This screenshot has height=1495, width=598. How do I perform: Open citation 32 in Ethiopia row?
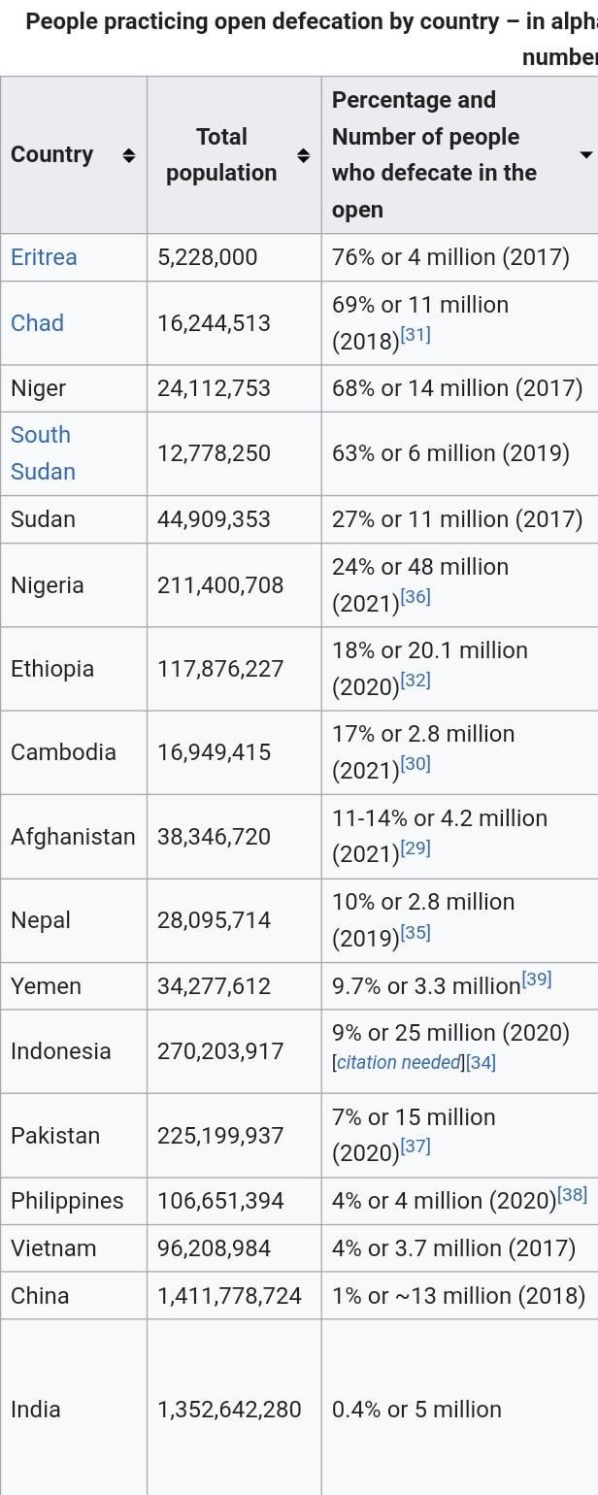coord(415,681)
